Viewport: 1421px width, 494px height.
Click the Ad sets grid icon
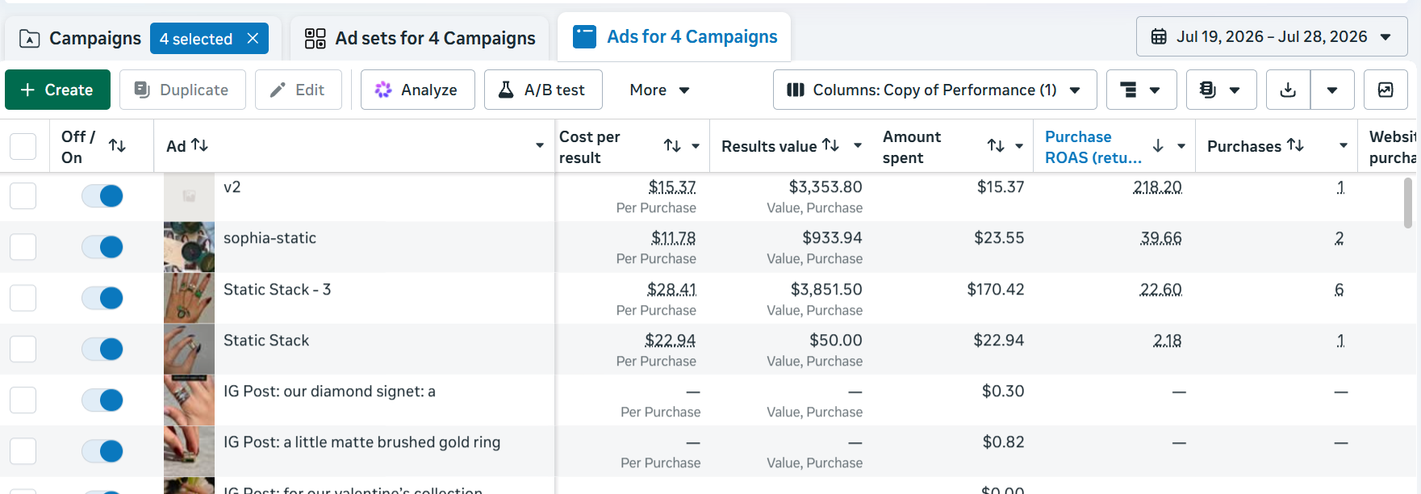point(315,39)
